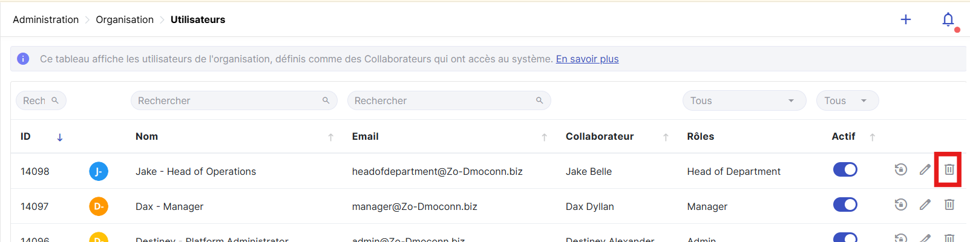Image resolution: width=970 pixels, height=242 pixels.
Task: Delete user Jake - Head of Operations
Action: click(949, 170)
